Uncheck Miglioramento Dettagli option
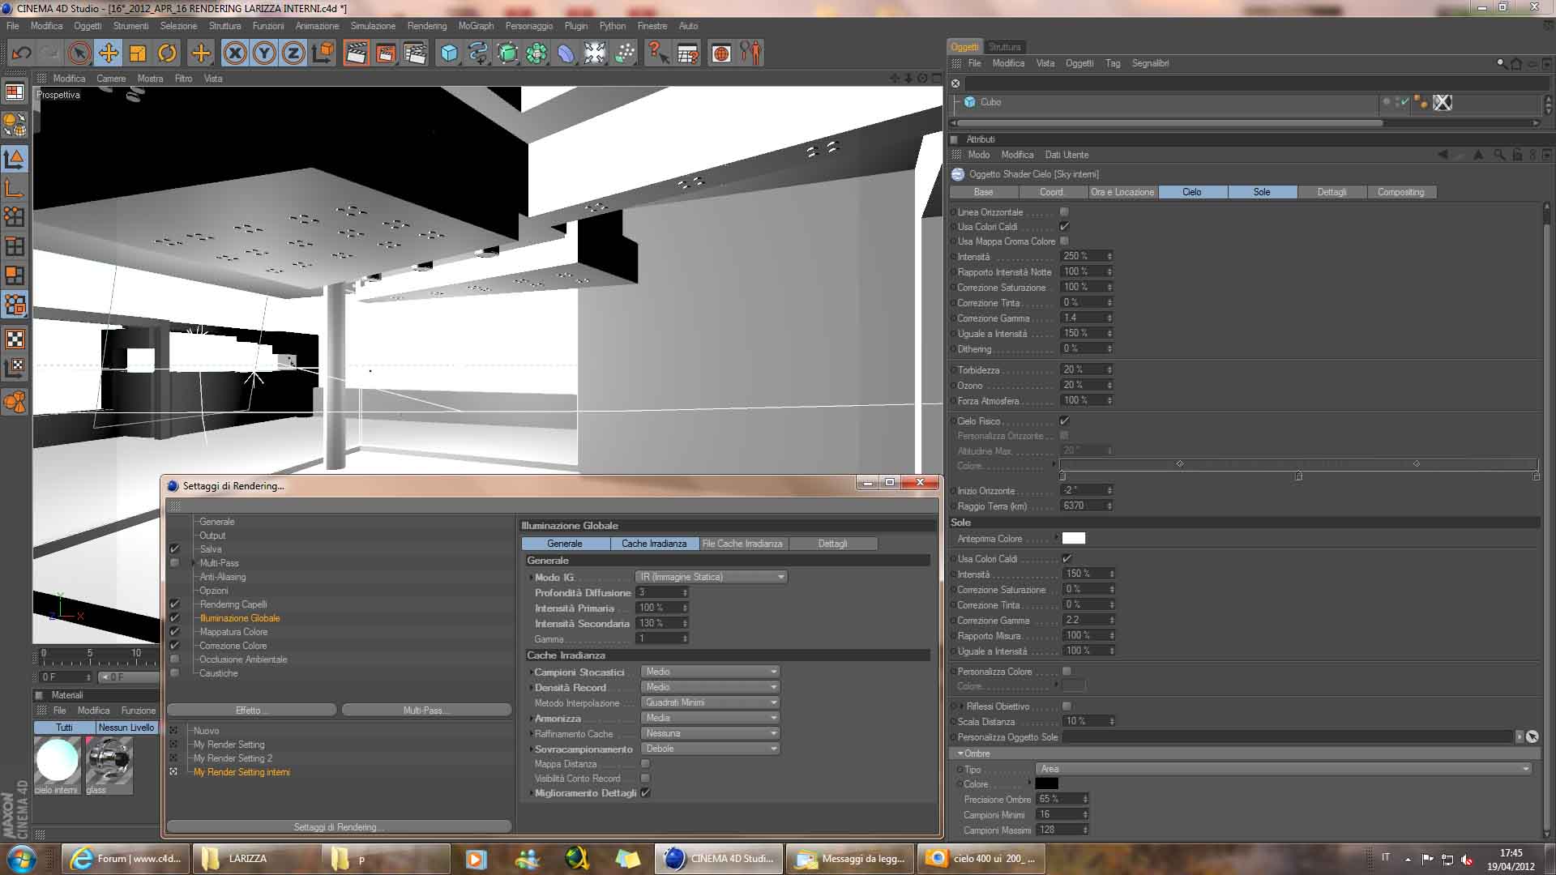 645,793
